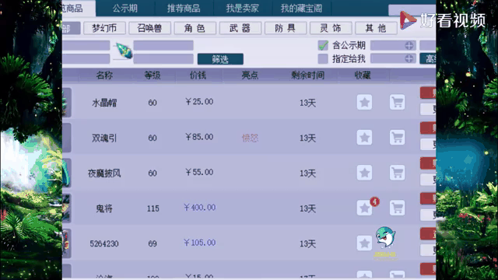The image size is (498, 280).
Task: Favorite the 5264230 listing
Action: point(364,243)
